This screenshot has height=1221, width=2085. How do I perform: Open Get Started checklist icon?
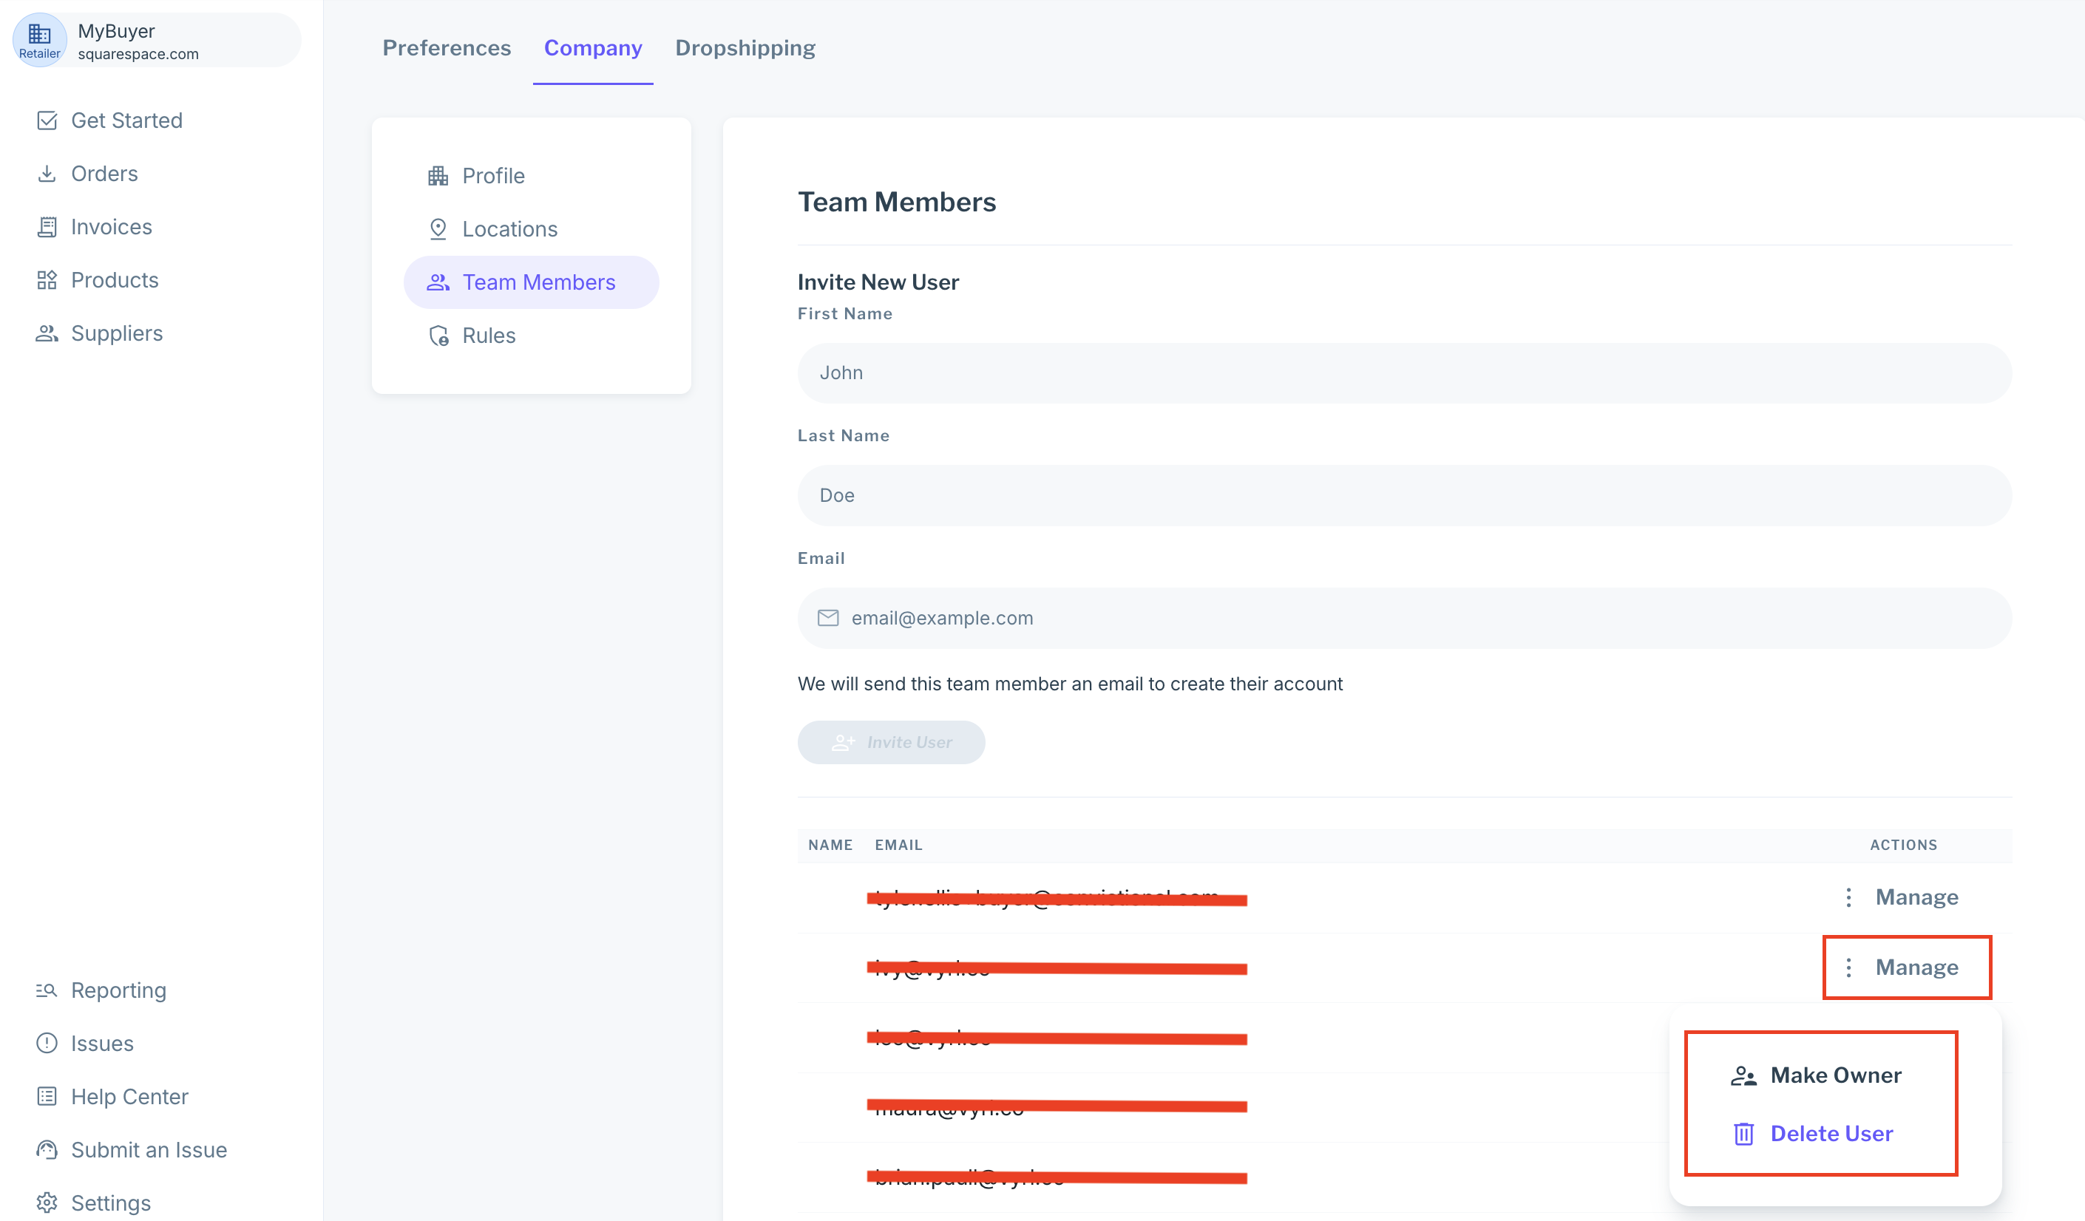point(47,120)
